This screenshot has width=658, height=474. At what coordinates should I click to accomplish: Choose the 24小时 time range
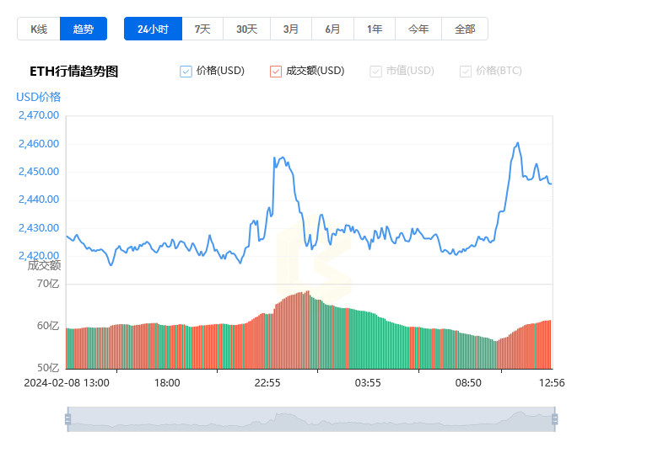coord(153,29)
